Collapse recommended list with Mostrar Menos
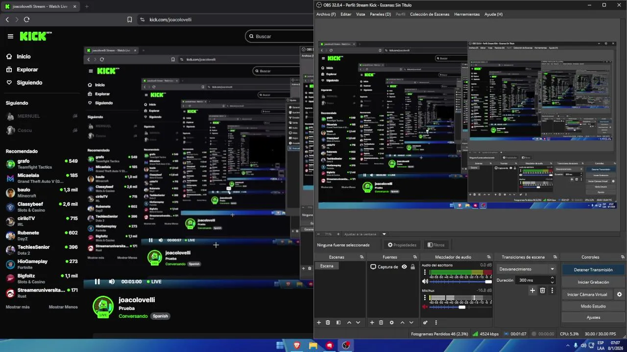Screen dimensions: 627x352 (63, 307)
